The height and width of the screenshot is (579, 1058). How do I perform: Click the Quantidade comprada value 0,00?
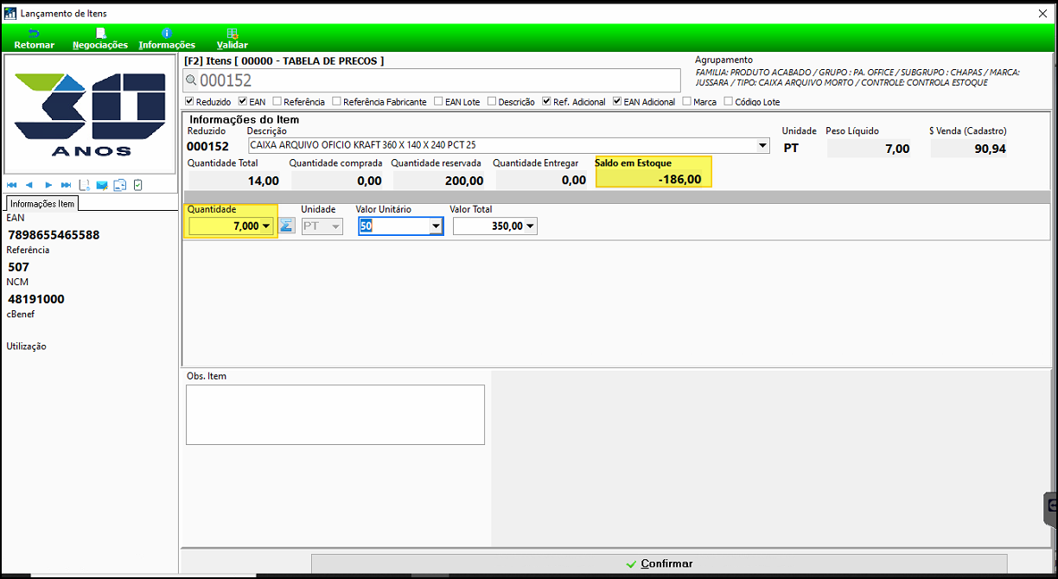(369, 181)
